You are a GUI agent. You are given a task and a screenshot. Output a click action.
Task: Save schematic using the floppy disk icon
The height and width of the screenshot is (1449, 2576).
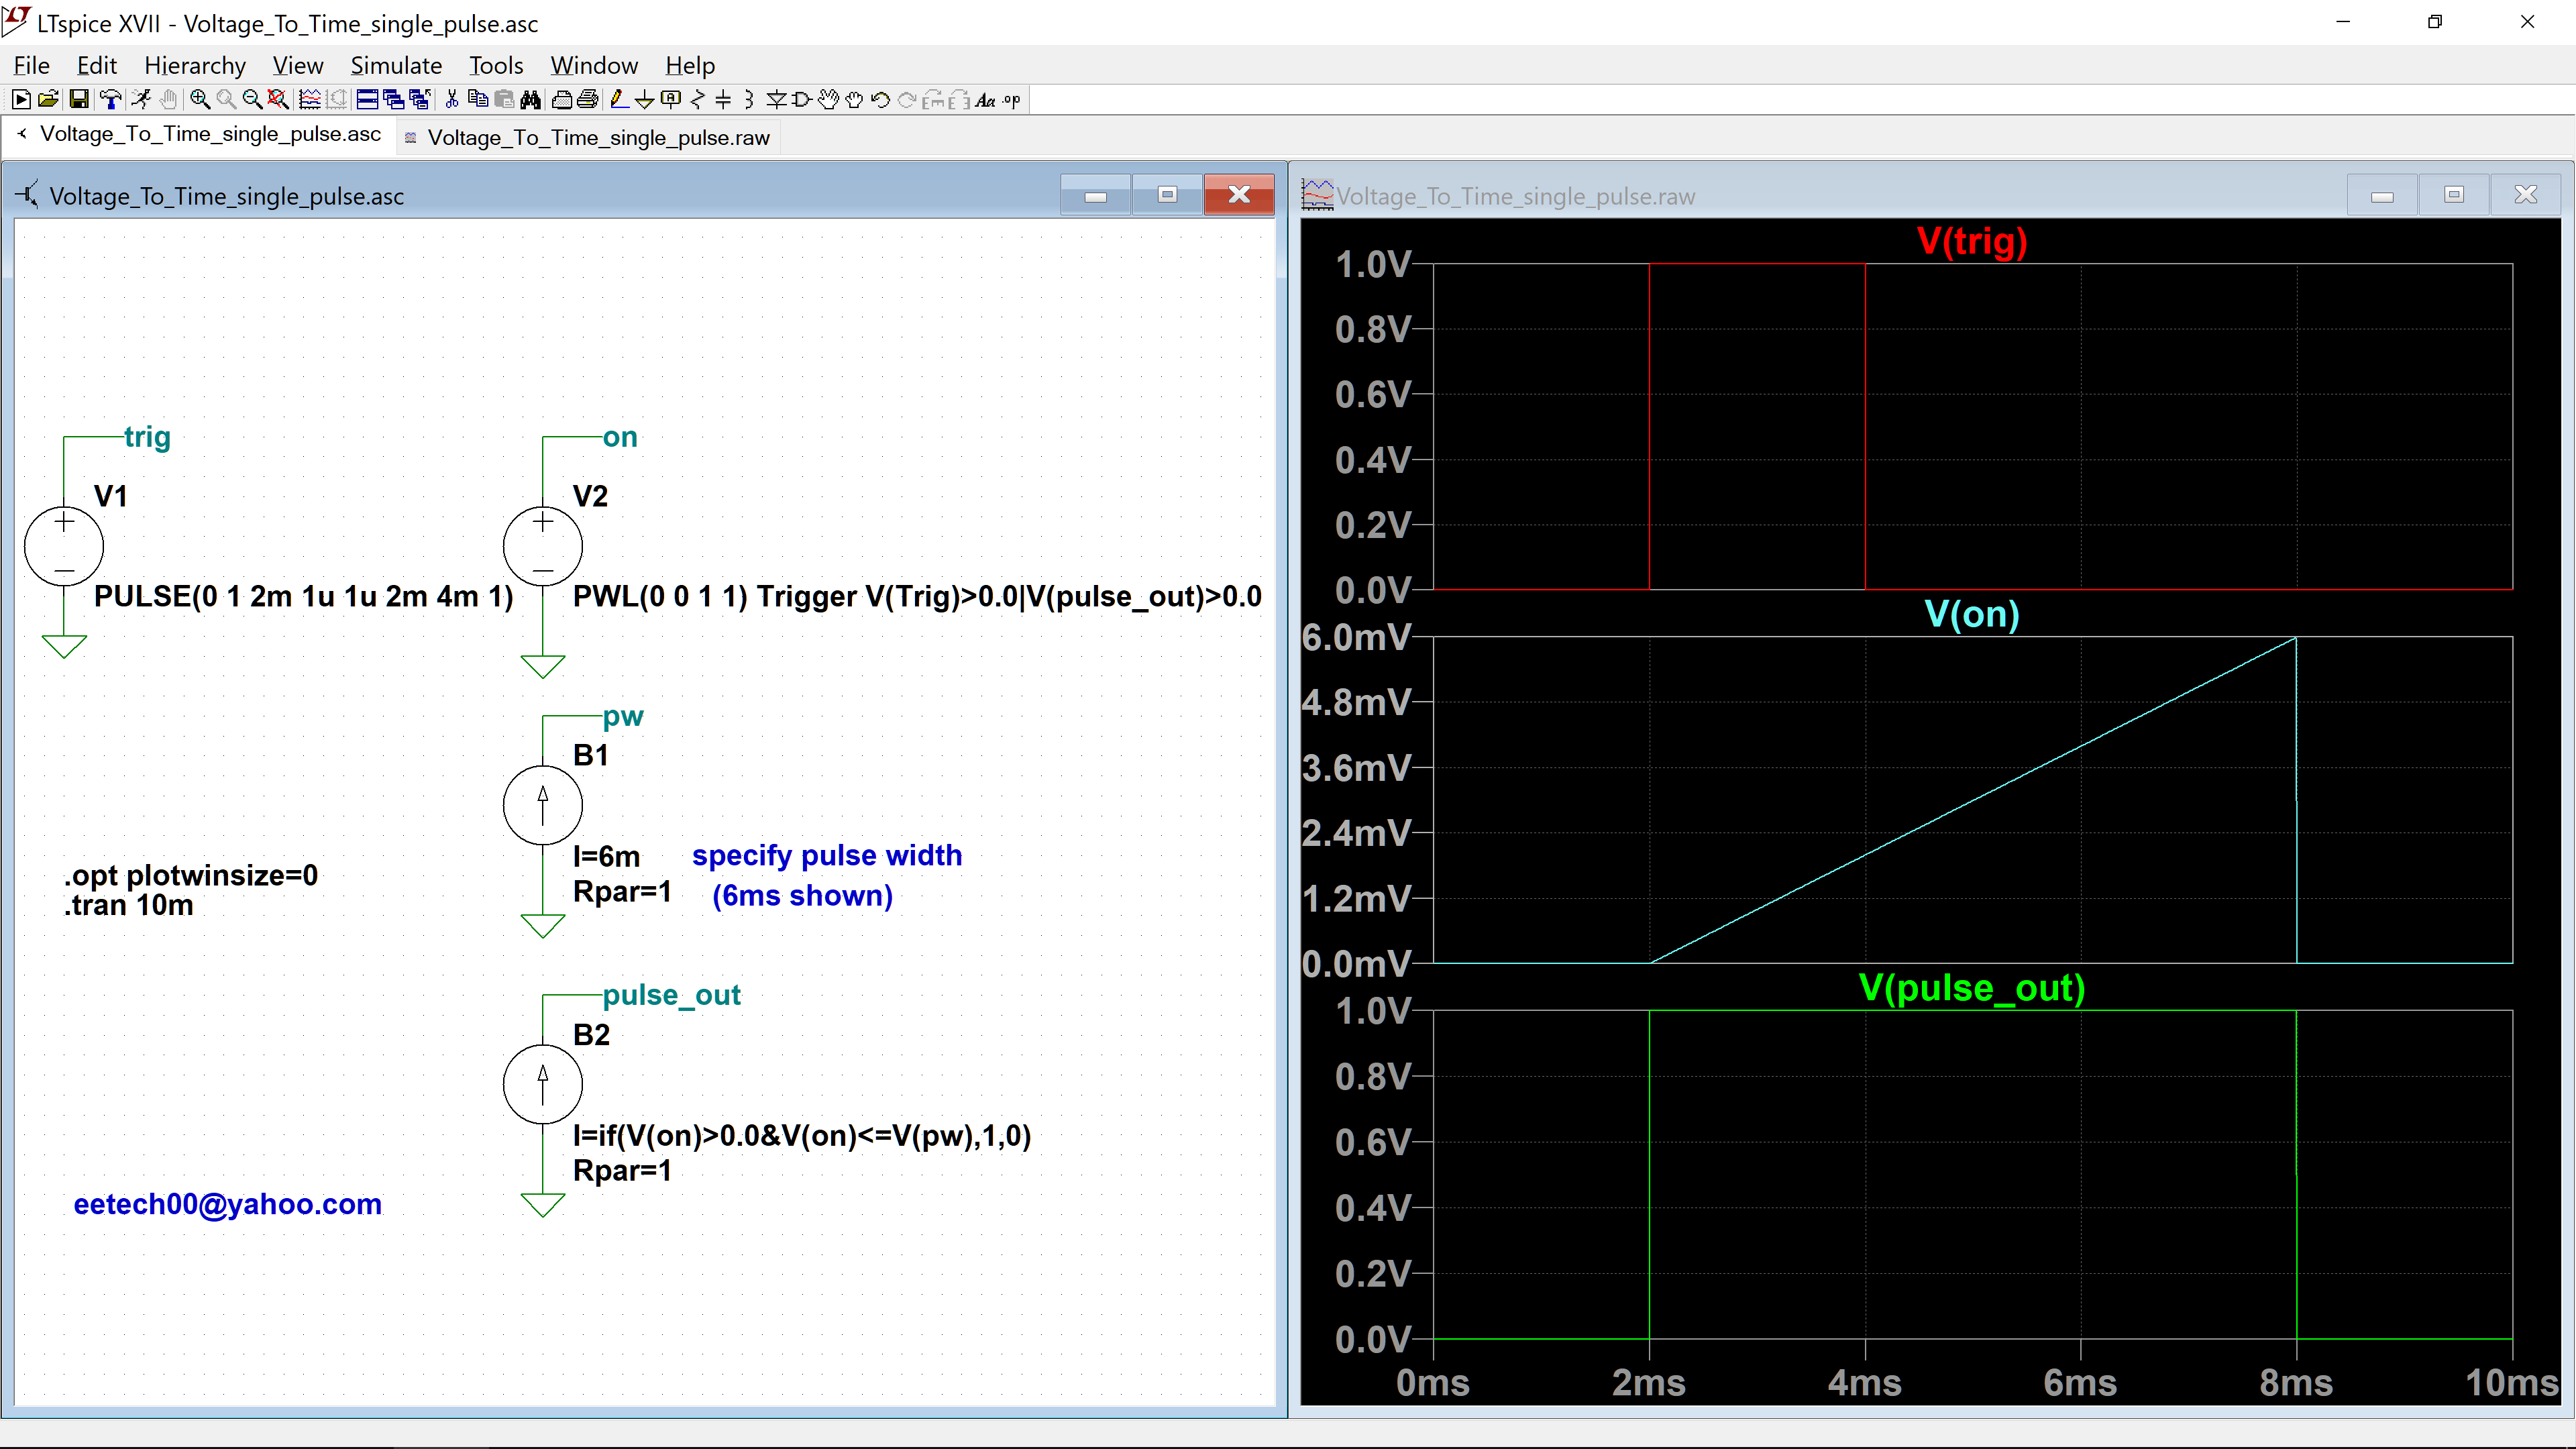click(79, 100)
